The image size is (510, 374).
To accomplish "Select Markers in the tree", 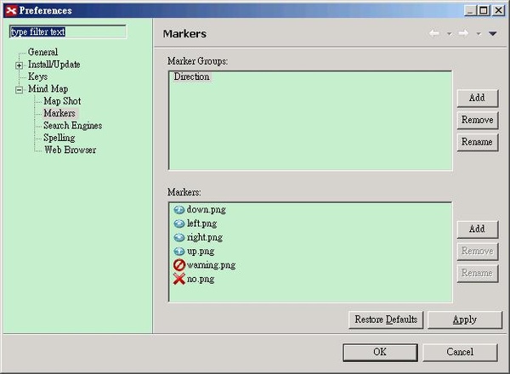I will [x=59, y=113].
